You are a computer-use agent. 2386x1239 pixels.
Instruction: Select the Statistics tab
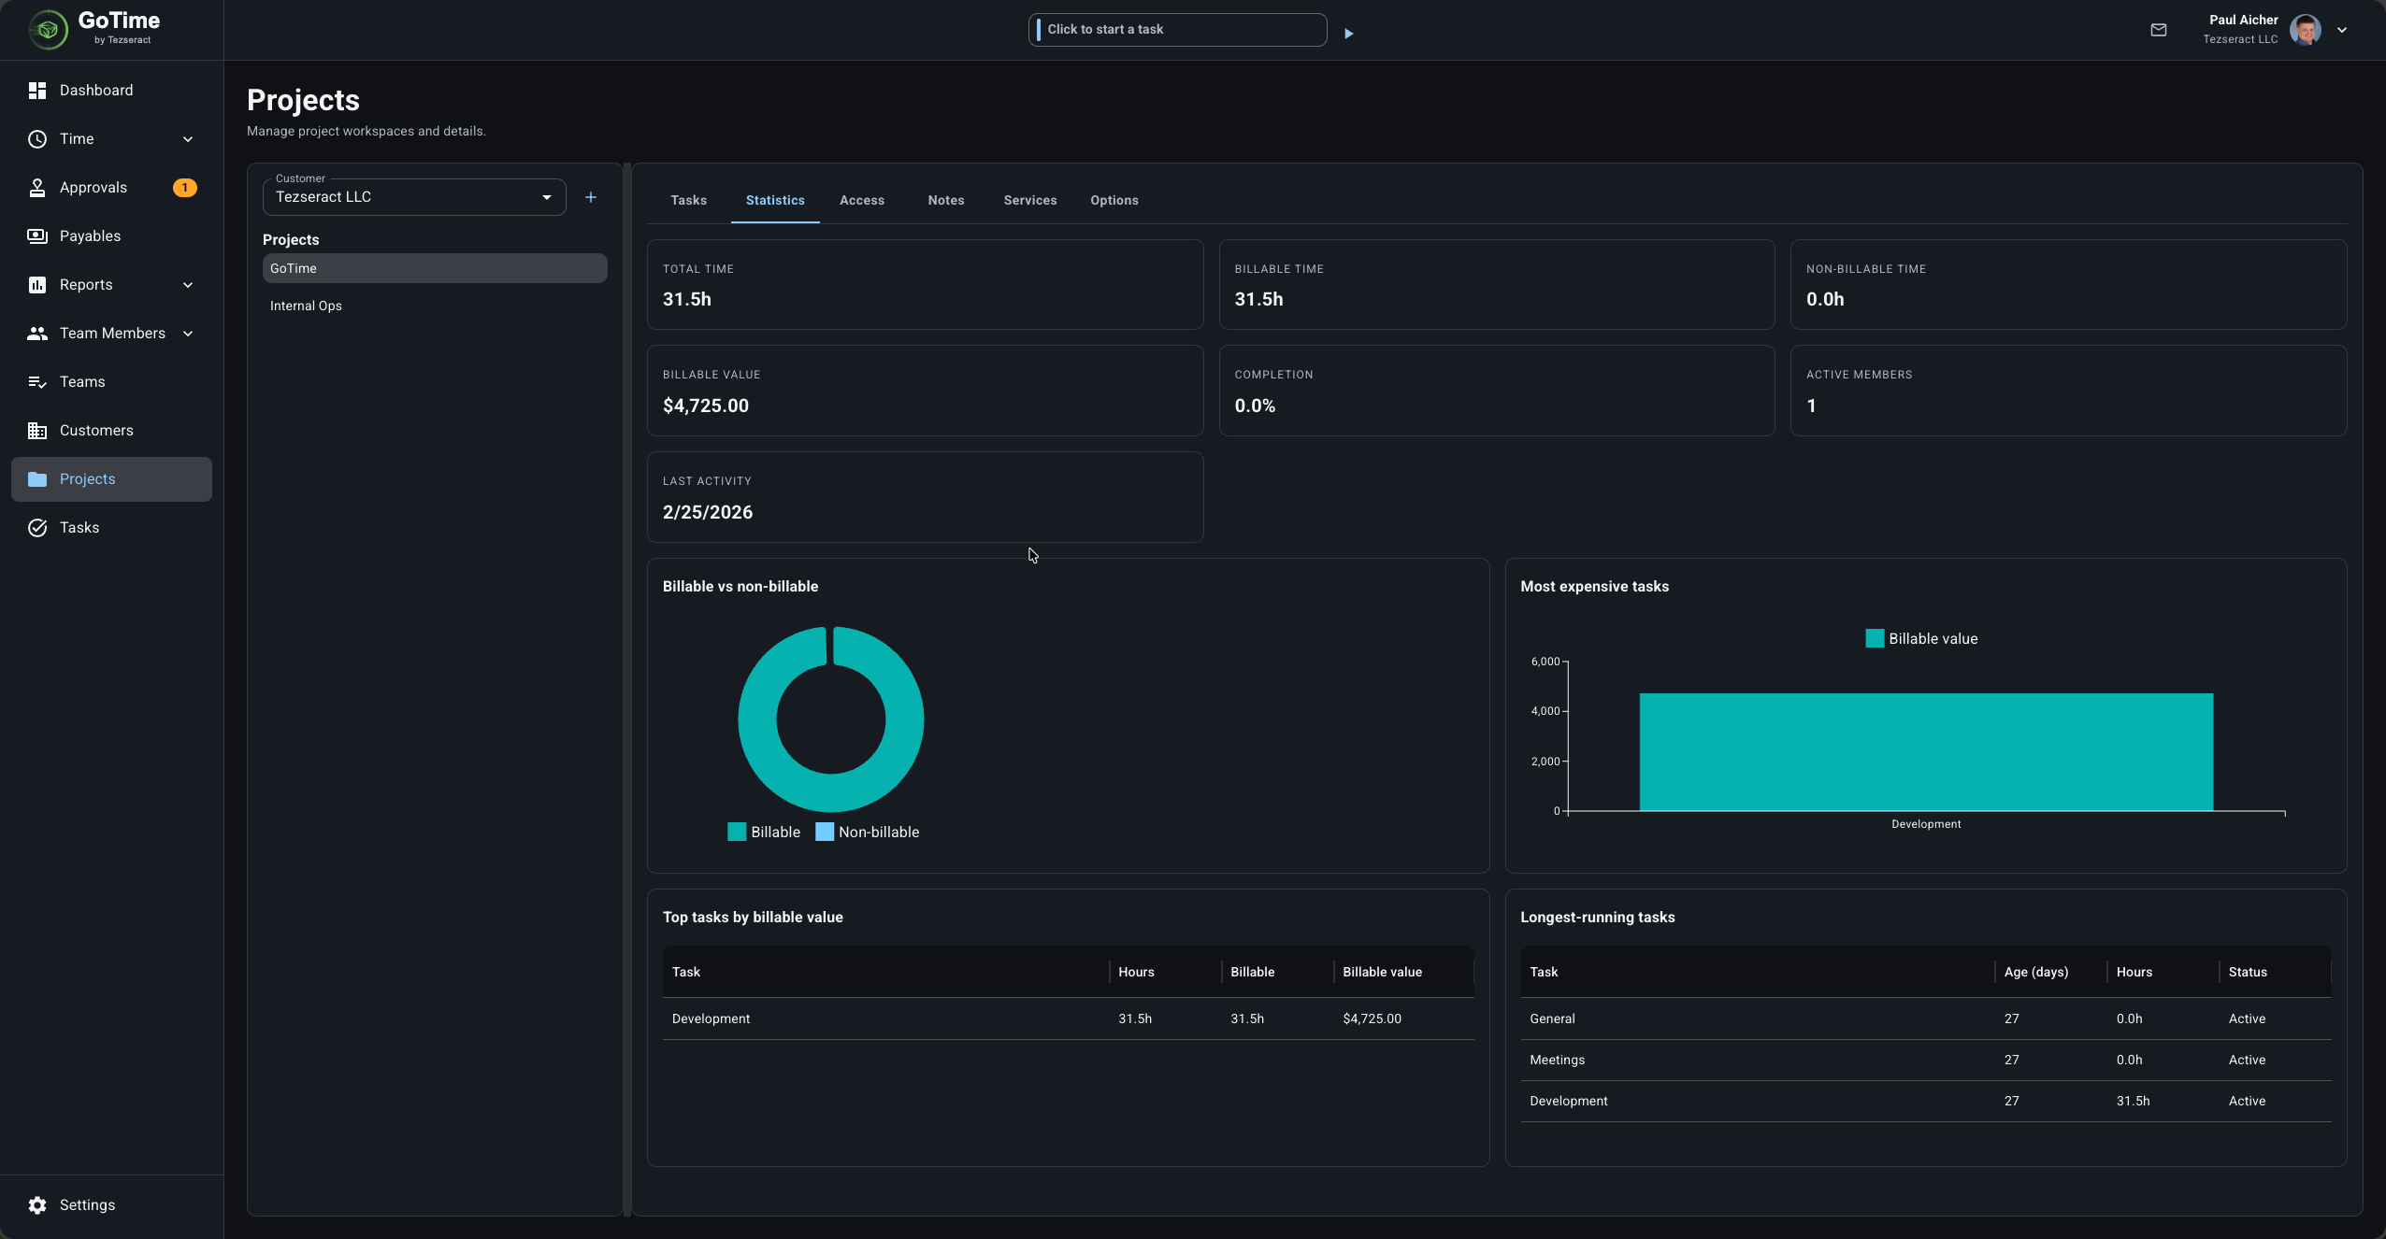point(775,200)
